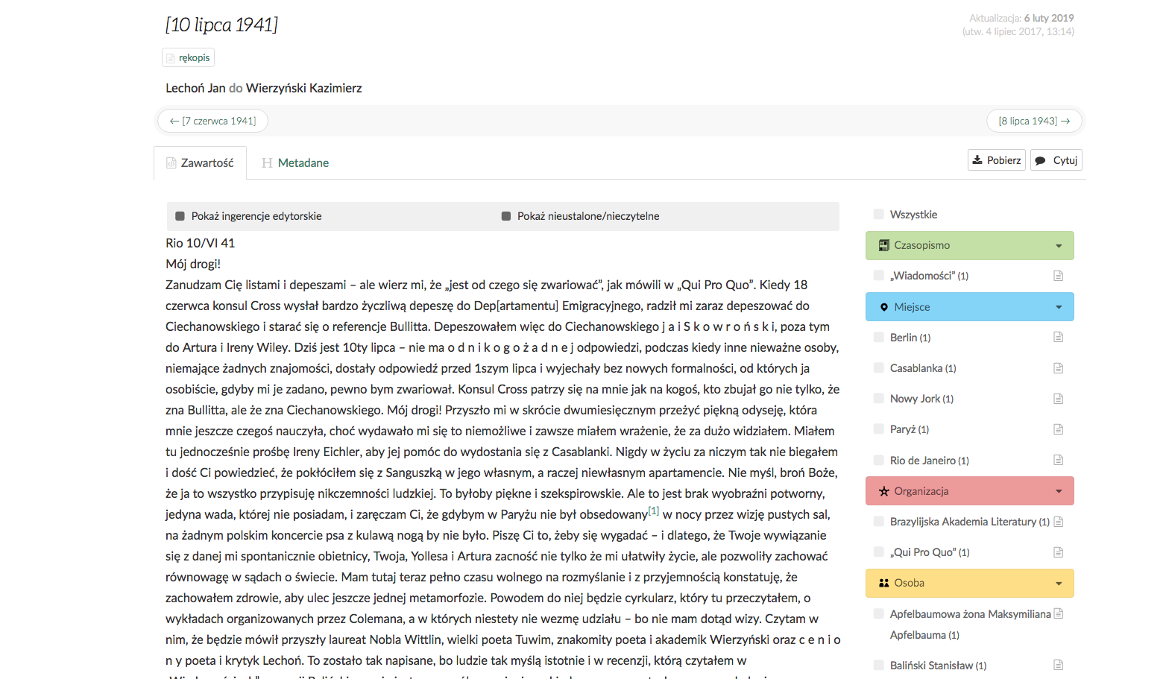Download the letter with Pobierz button
The width and height of the screenshot is (1166, 679).
point(997,160)
